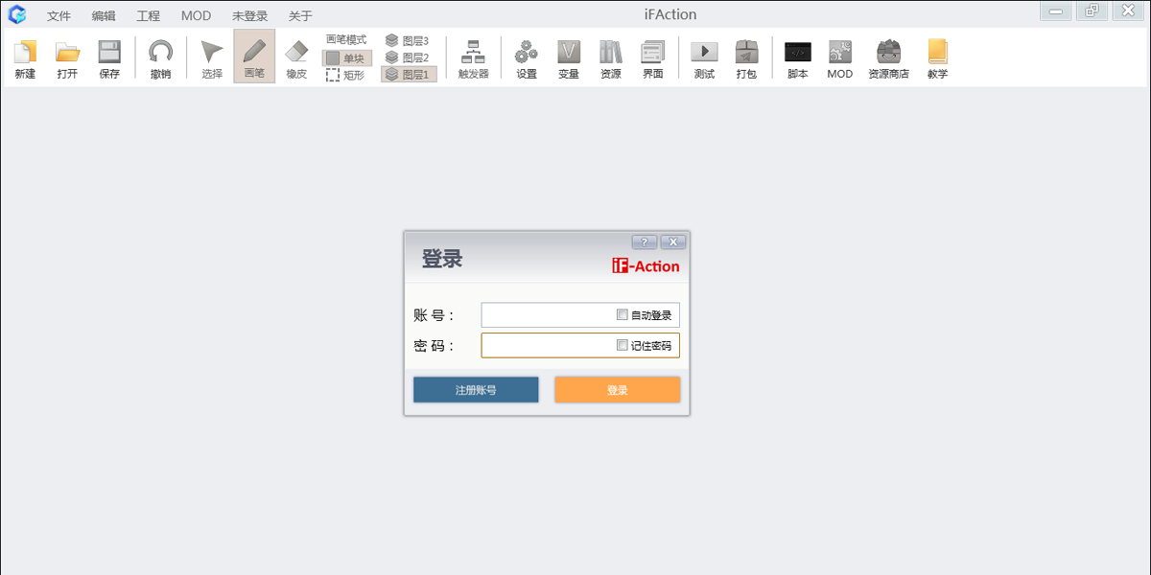1151x575 pixels.
Task: Choose 单块 brush mode
Action: click(x=346, y=57)
